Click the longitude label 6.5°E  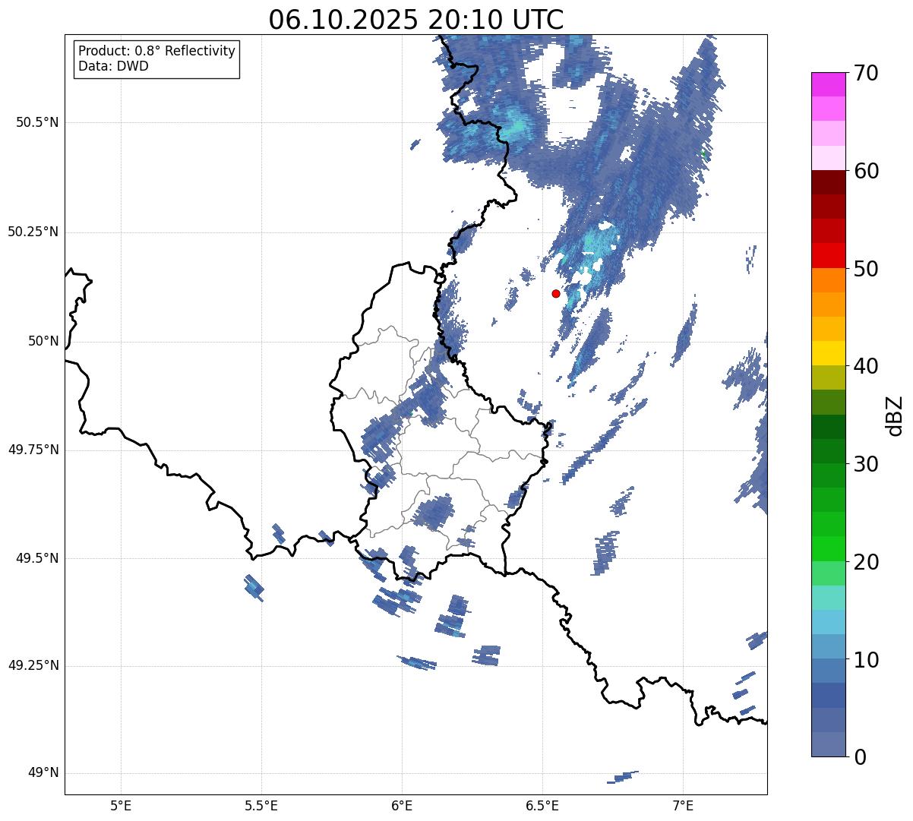click(x=542, y=805)
